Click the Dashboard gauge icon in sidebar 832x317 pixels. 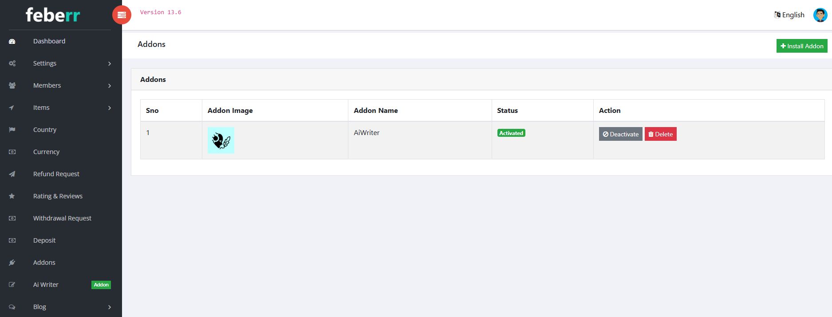12,41
